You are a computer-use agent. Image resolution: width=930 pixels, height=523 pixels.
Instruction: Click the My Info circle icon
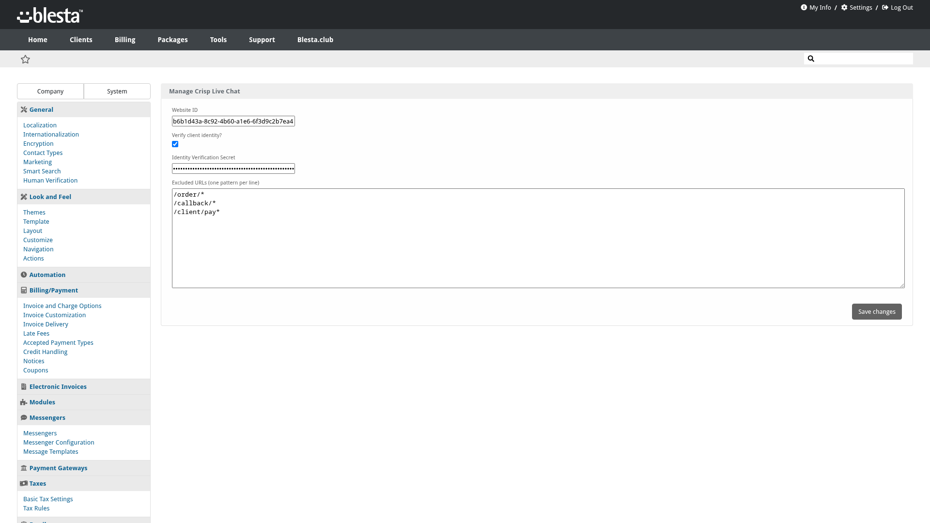click(804, 7)
